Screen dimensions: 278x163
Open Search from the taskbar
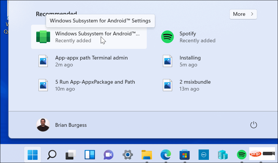[52, 155]
